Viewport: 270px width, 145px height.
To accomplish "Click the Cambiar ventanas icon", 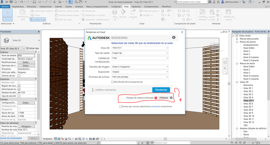I will coord(202,12).
